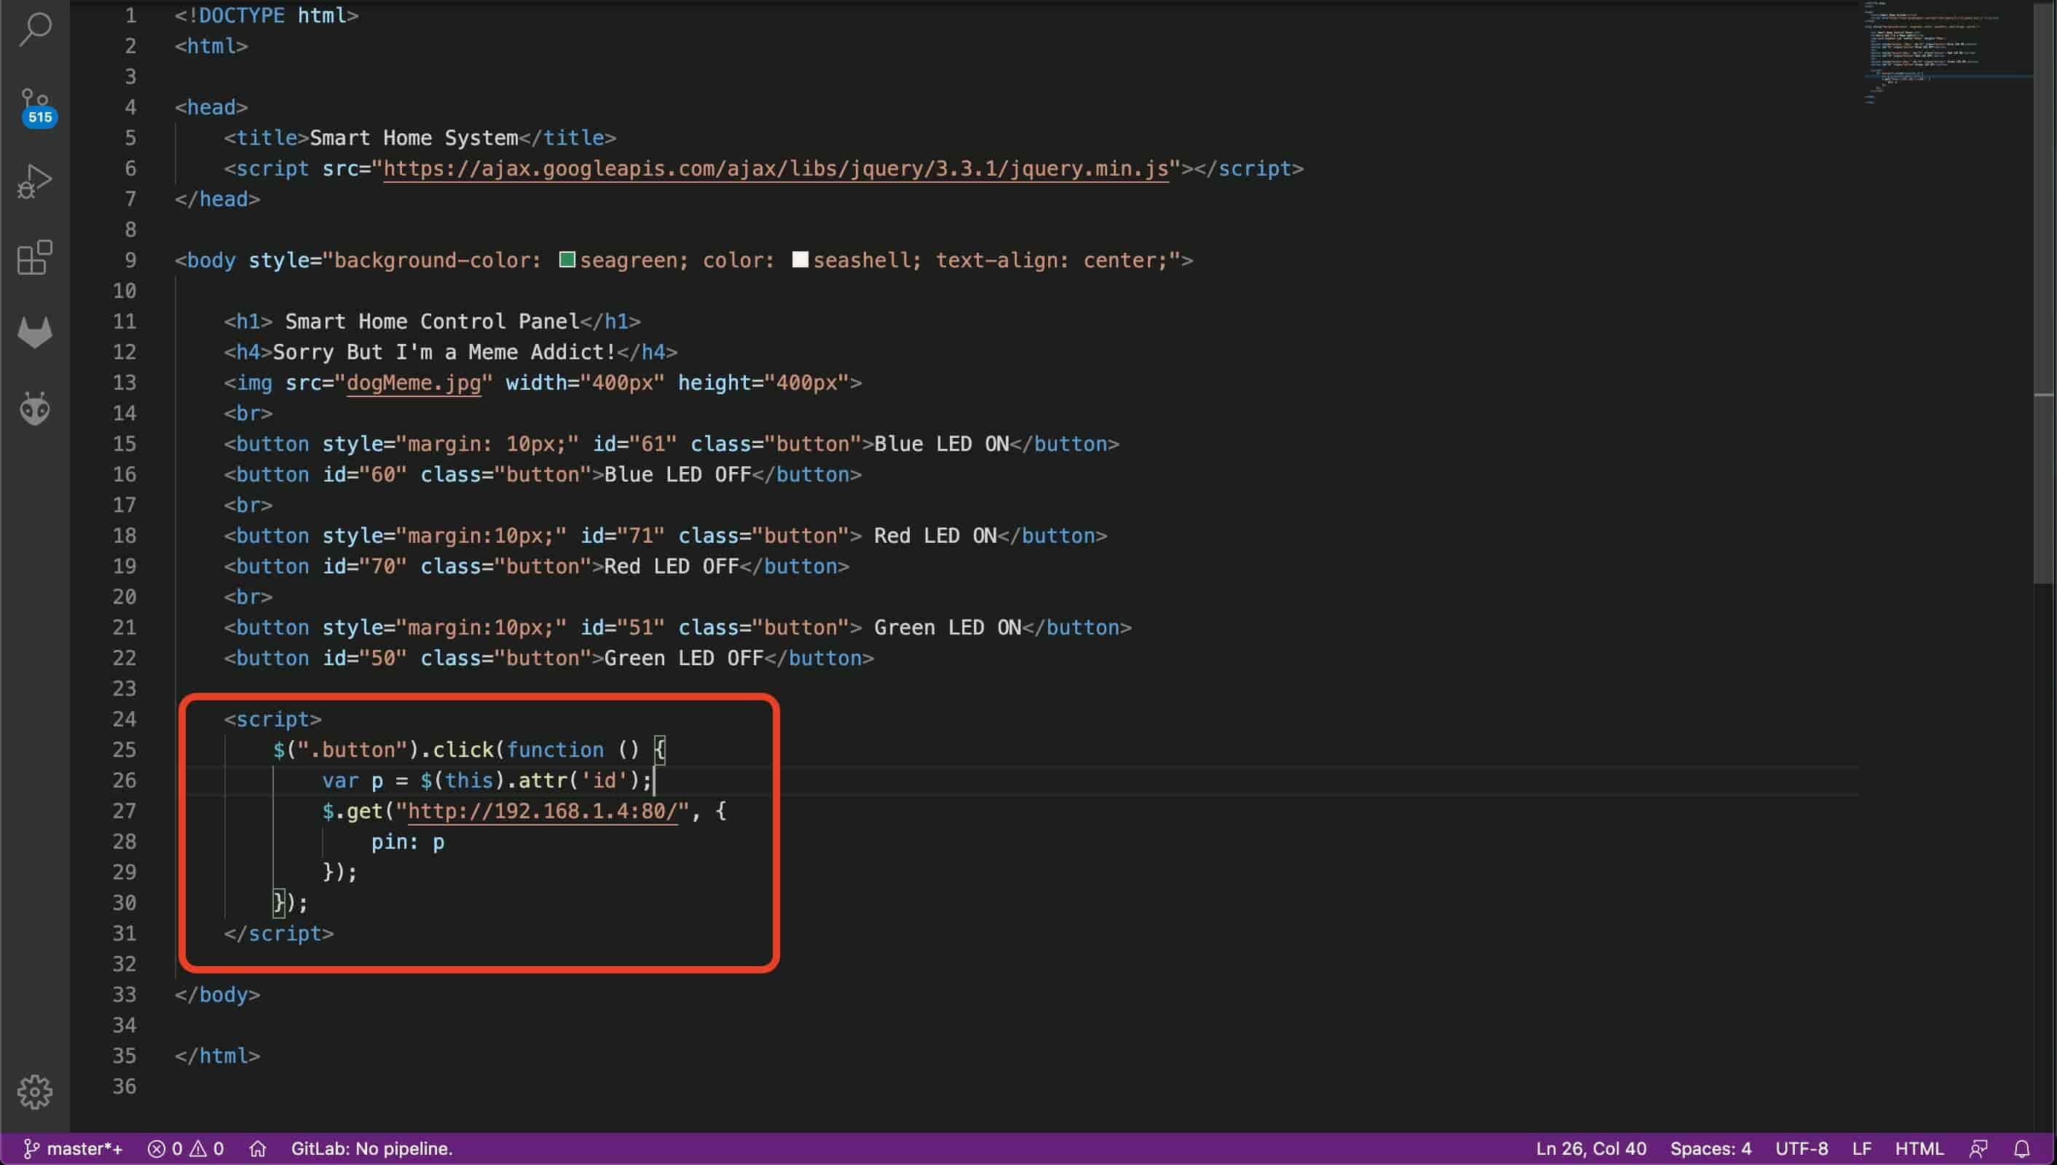Click the master*+ git branch indicator

pyautogui.click(x=74, y=1149)
